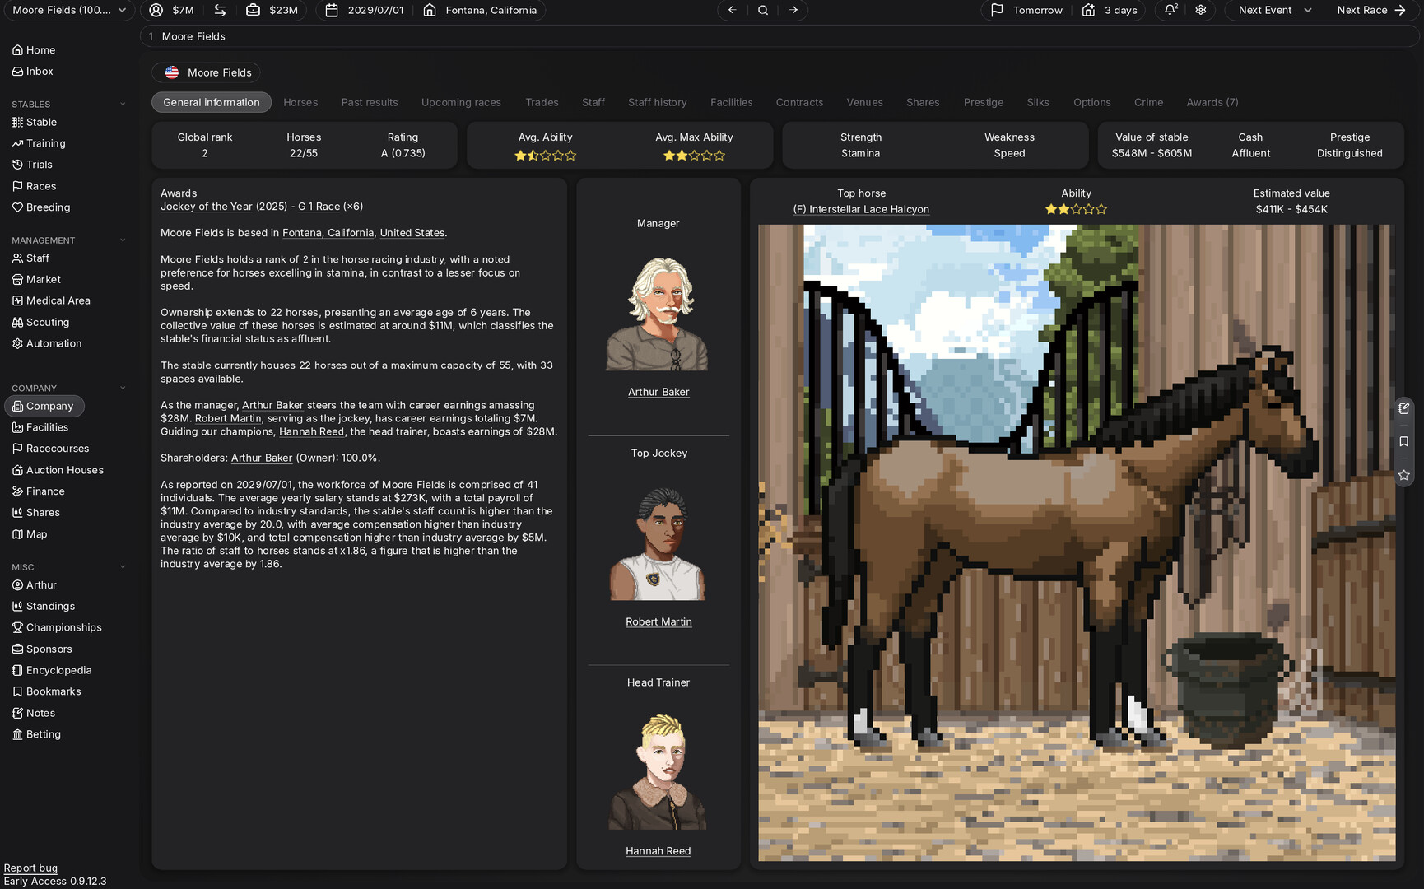Click the stable days counter 3 days
This screenshot has width=1424, height=889.
click(x=1110, y=10)
